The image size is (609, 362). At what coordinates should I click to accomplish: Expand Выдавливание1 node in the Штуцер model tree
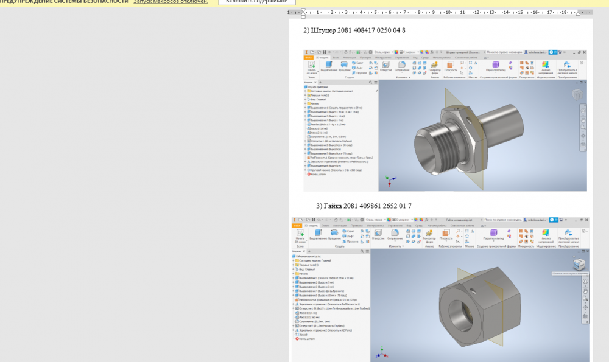(305, 108)
